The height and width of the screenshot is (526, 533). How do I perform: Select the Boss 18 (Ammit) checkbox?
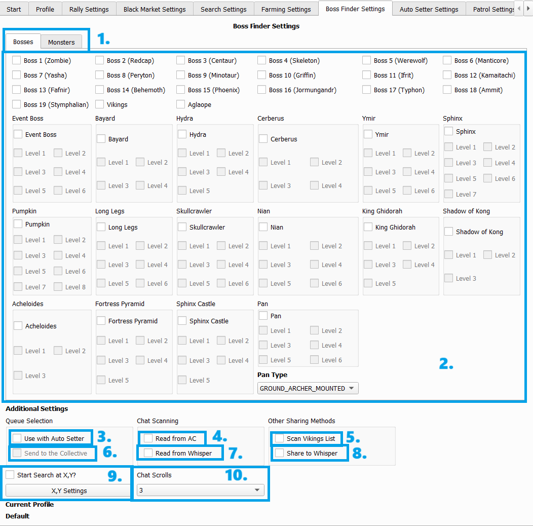[x=447, y=90]
